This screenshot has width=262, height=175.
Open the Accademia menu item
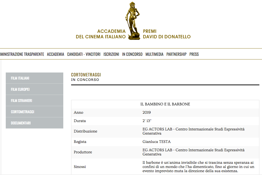click(55, 54)
